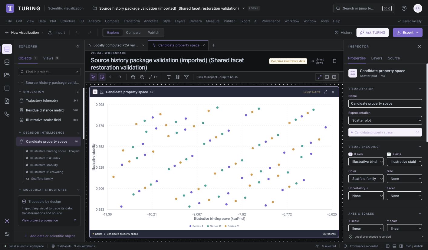428x250 pixels.
Task: Activate the brush selection tool
Action: (x=102, y=77)
